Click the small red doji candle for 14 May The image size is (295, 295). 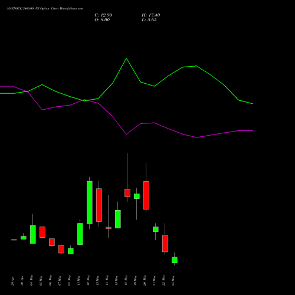tap(109, 228)
